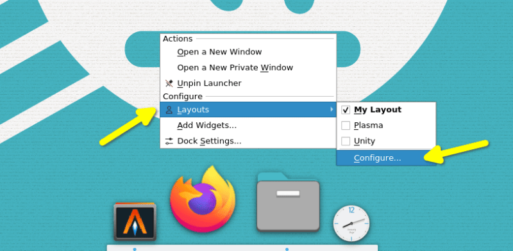Enable the Plasma layout checkbox
The image size is (513, 251).
click(x=346, y=125)
